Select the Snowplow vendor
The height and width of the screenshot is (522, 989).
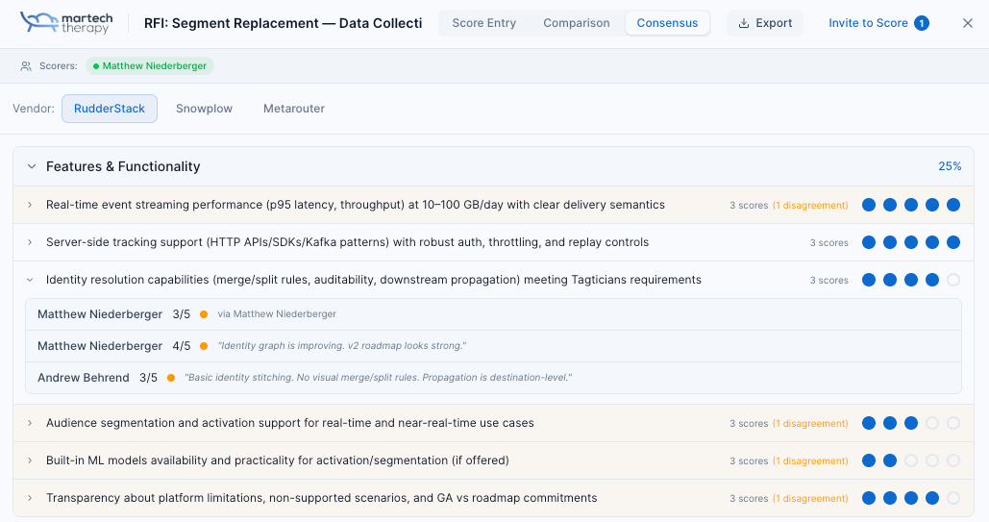pos(204,109)
